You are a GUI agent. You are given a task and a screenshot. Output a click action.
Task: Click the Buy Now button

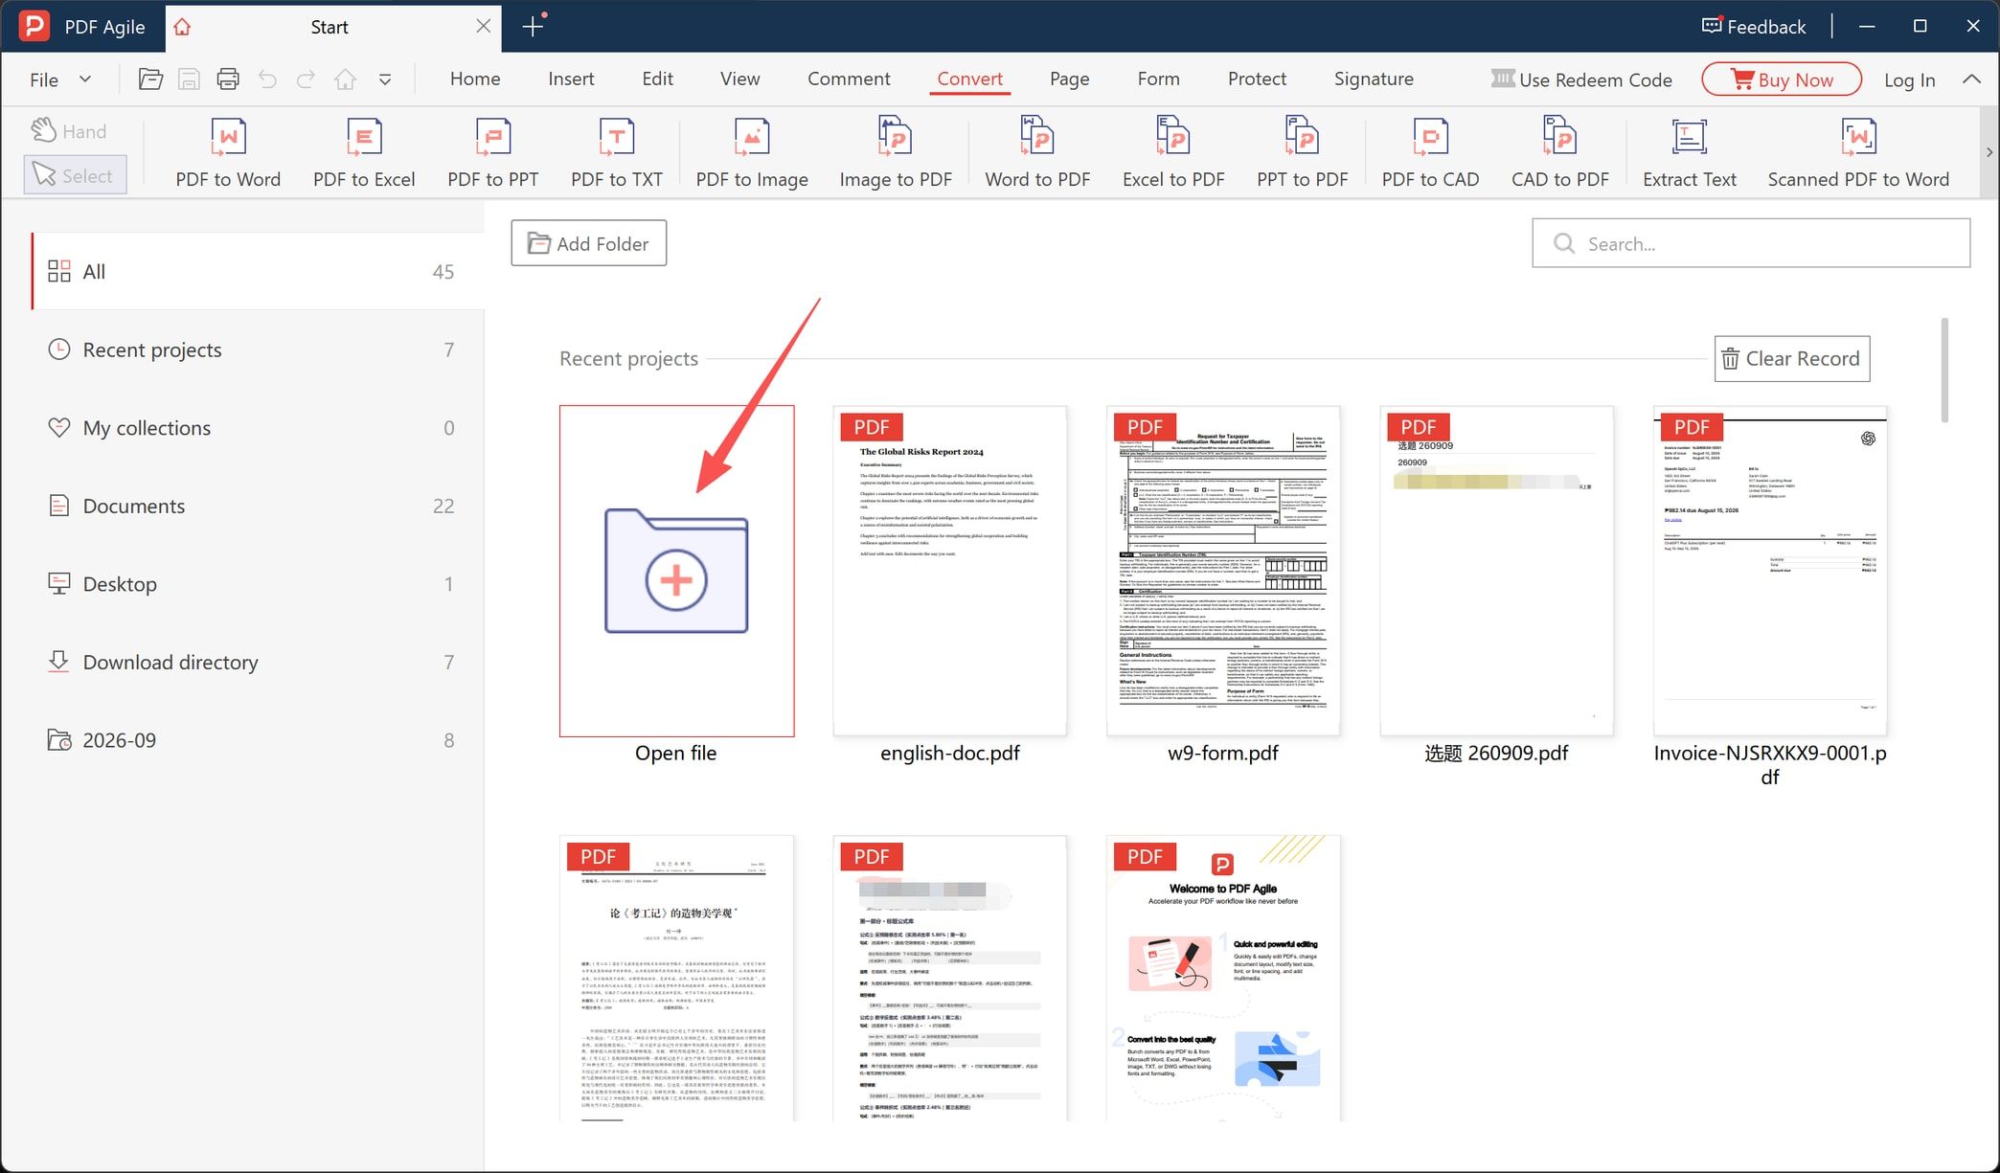pyautogui.click(x=1782, y=79)
